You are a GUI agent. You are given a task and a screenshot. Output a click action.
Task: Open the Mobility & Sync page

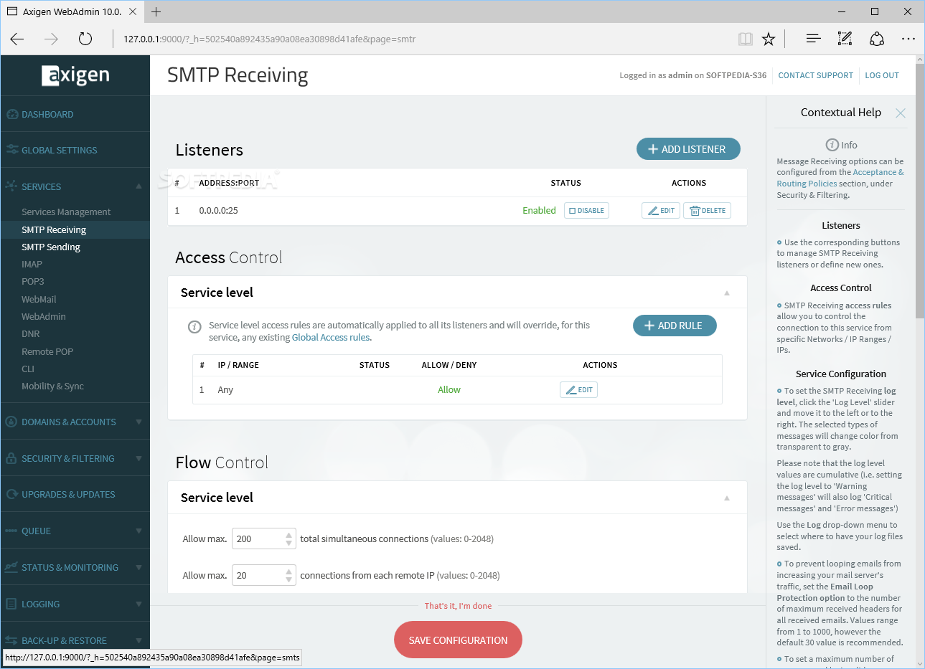[52, 386]
